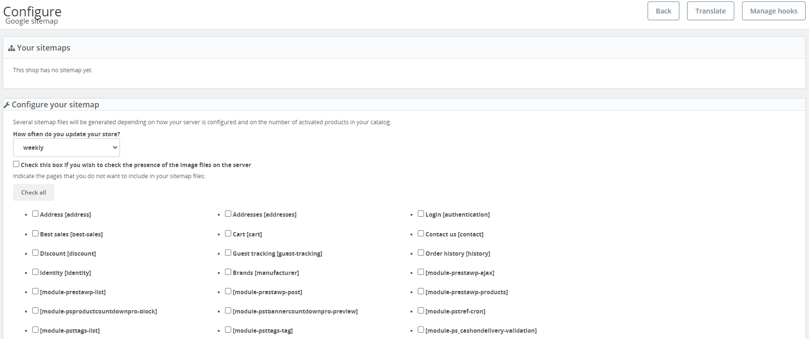
Task: Click the 'Configure your sitemap' panel heading
Action: tap(55, 105)
